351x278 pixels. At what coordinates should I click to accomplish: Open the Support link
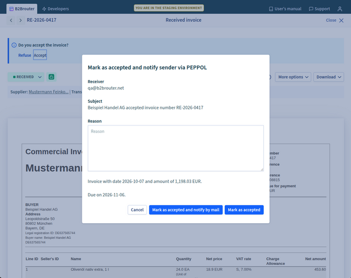(319, 9)
